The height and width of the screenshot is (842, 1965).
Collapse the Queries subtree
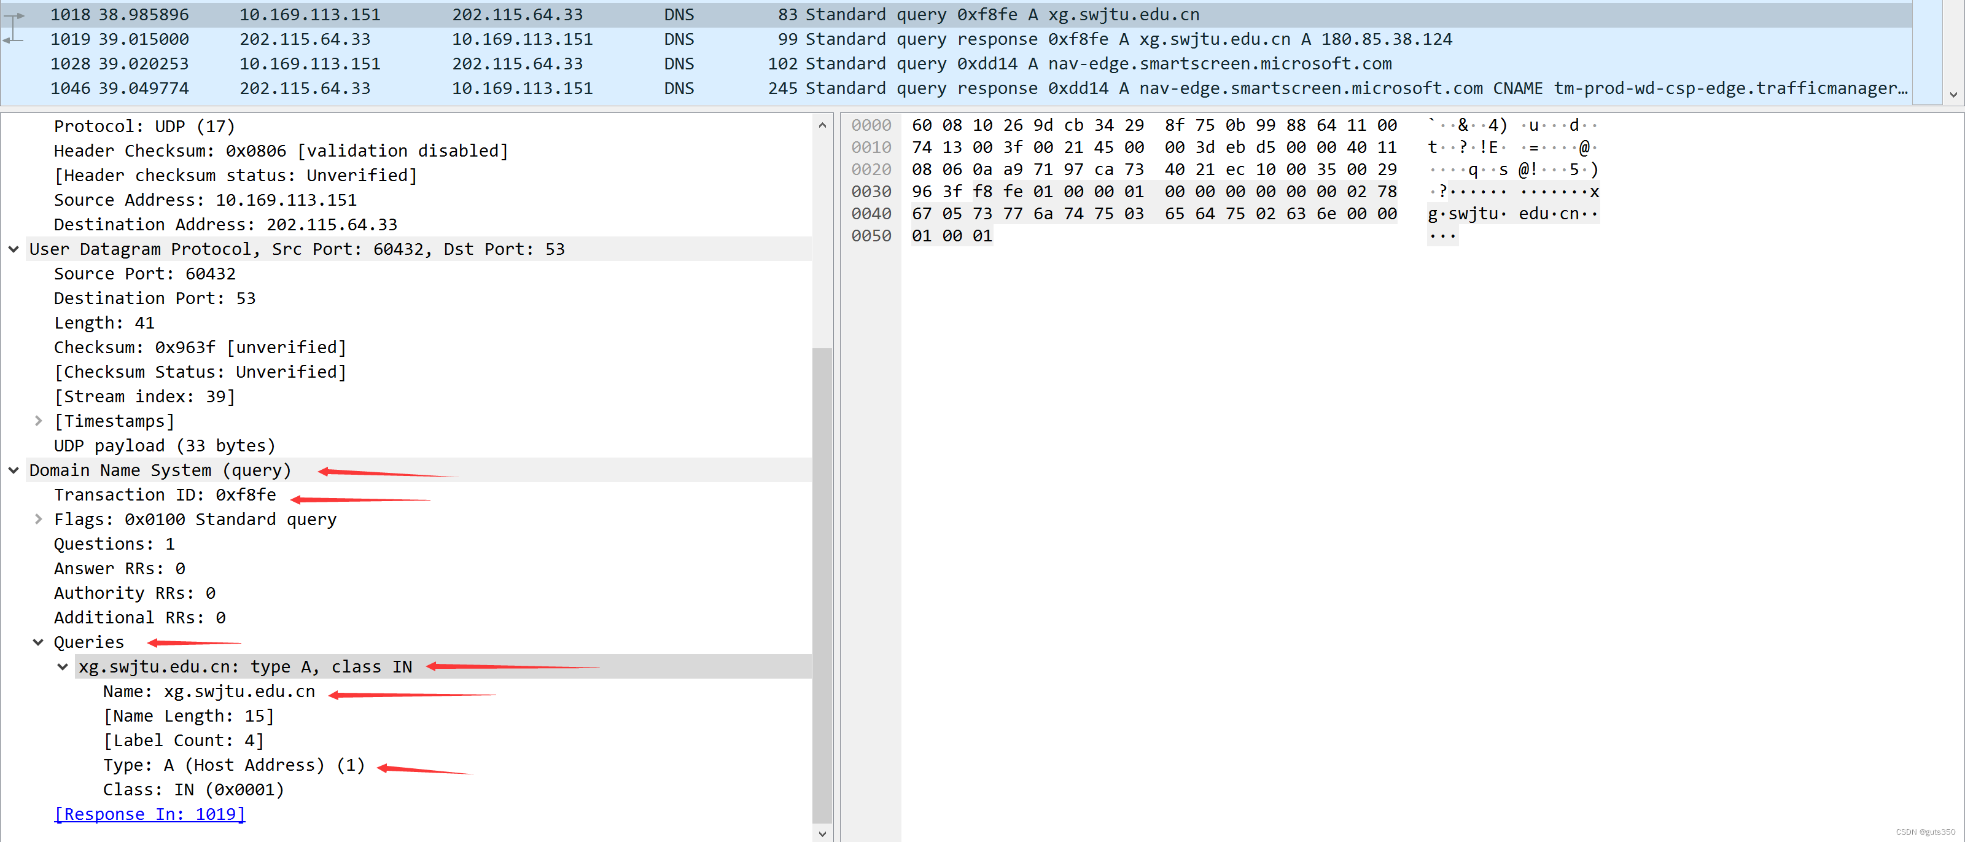38,642
